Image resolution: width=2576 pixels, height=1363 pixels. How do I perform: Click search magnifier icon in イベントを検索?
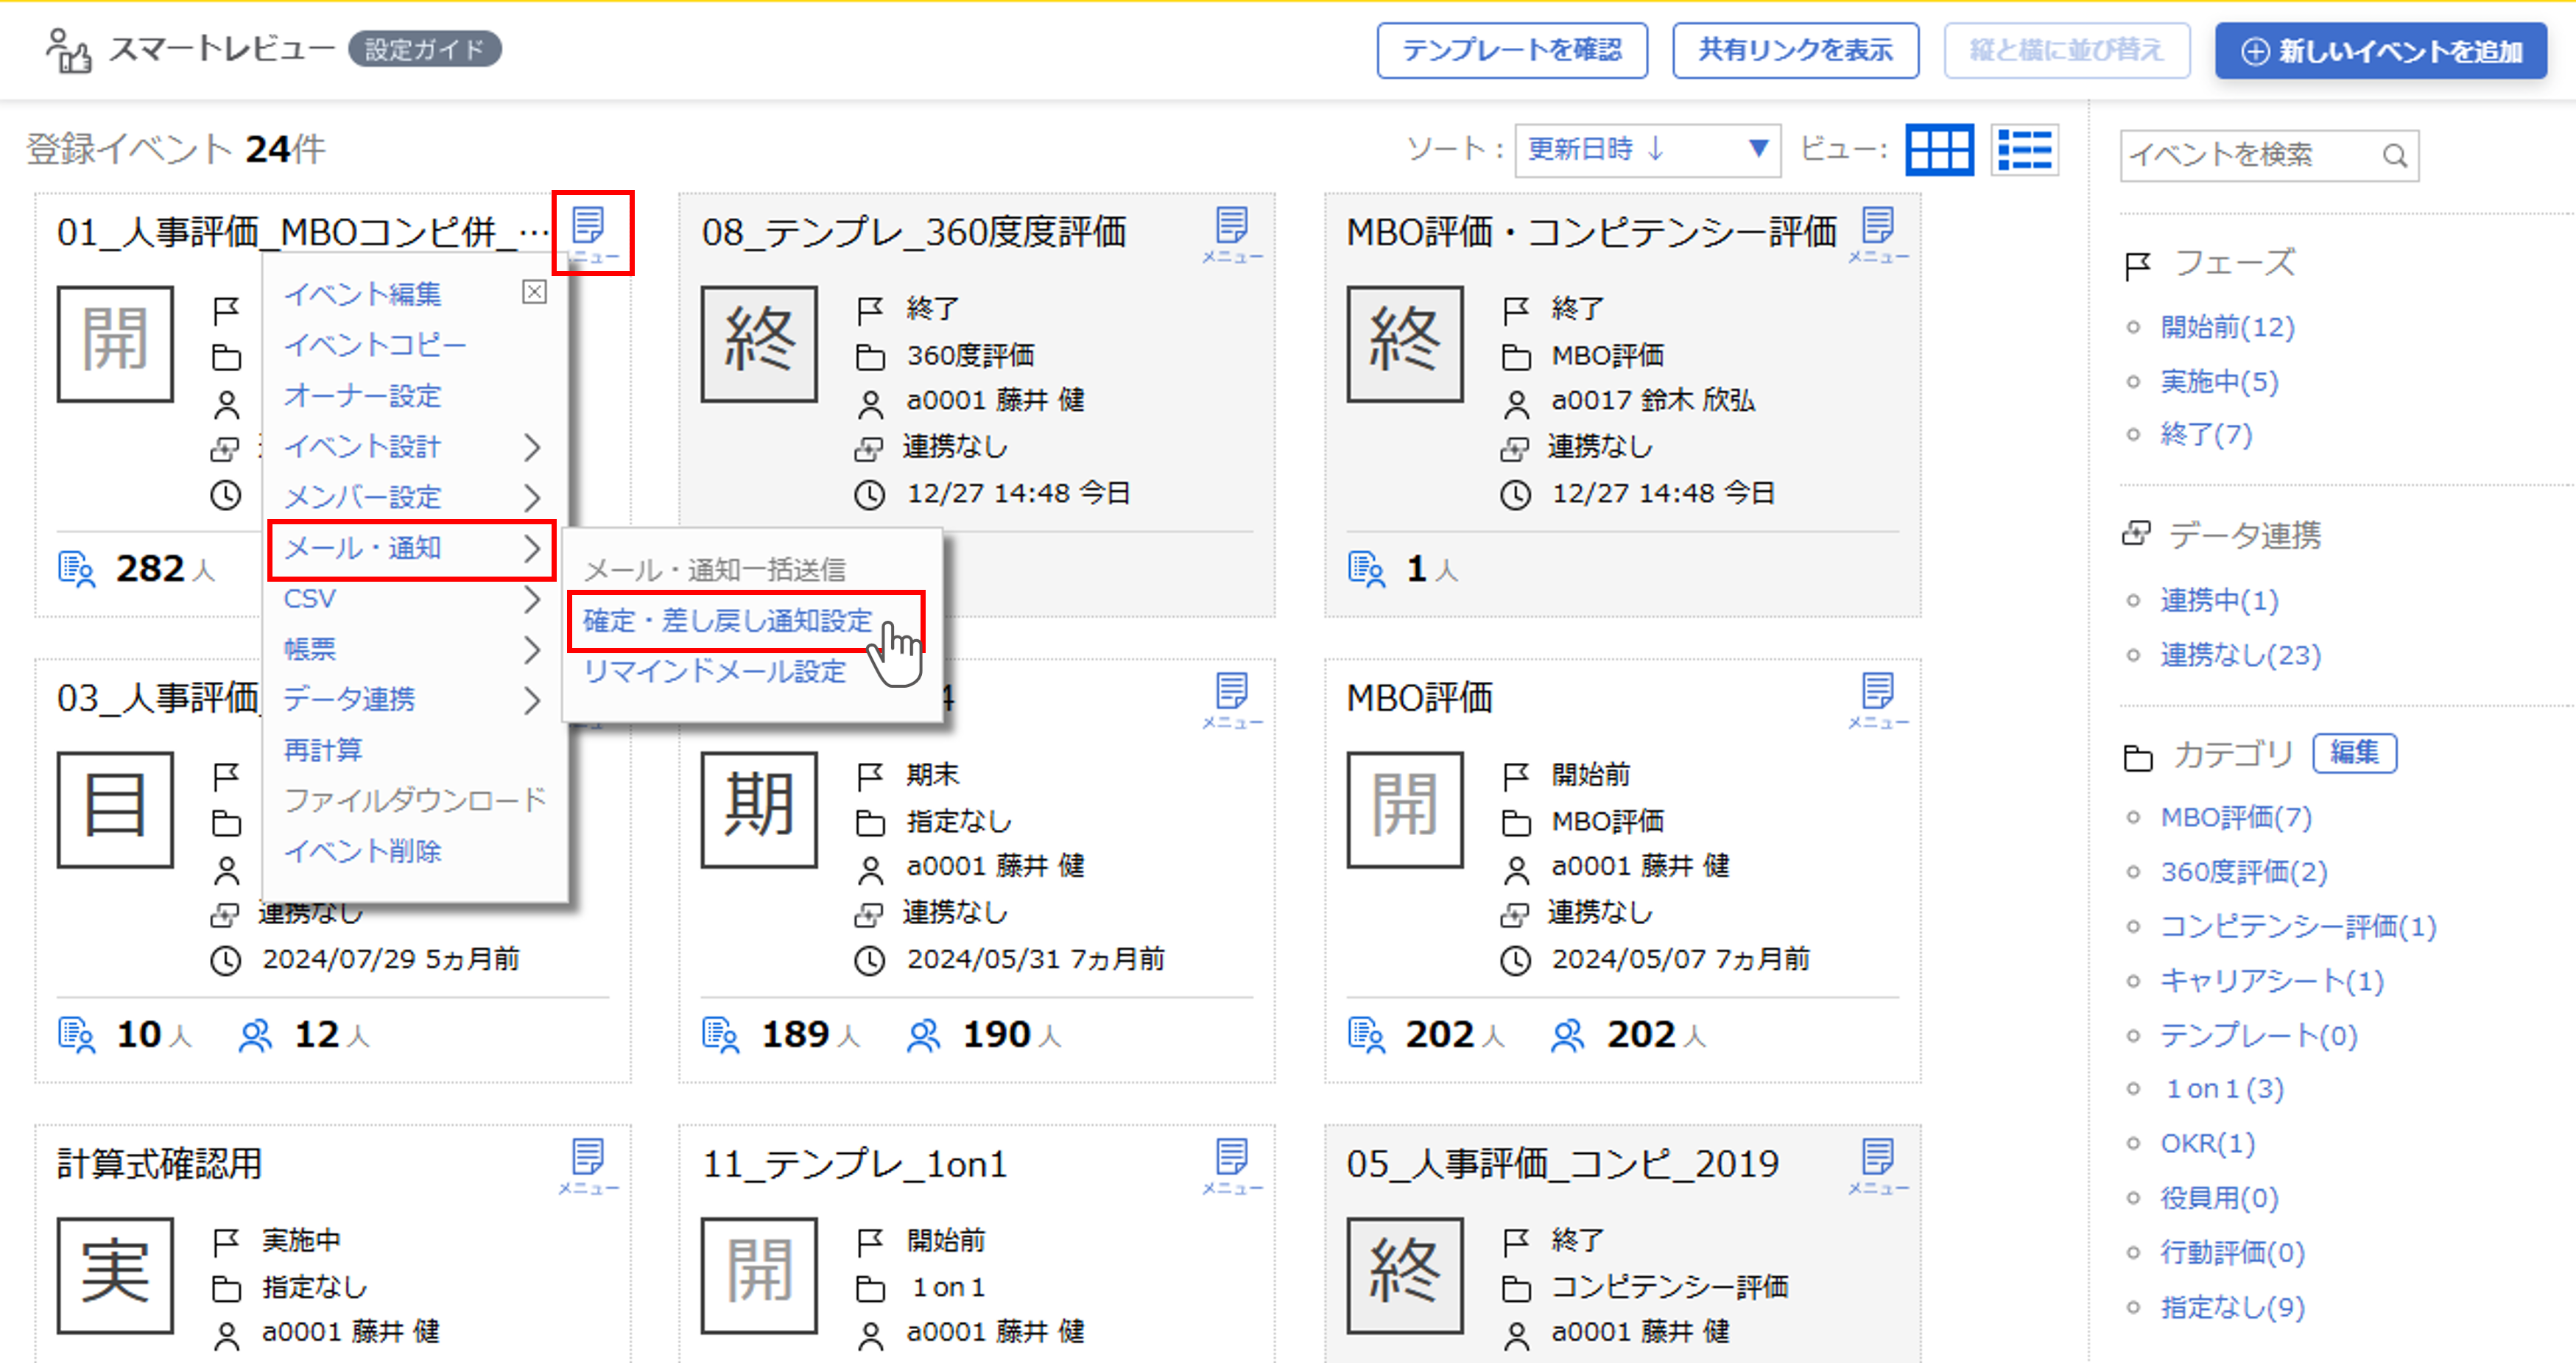[2394, 156]
